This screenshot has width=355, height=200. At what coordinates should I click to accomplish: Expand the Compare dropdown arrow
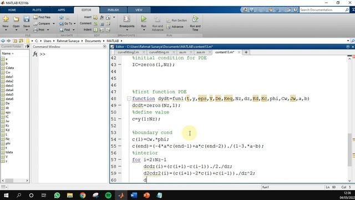(54, 23)
